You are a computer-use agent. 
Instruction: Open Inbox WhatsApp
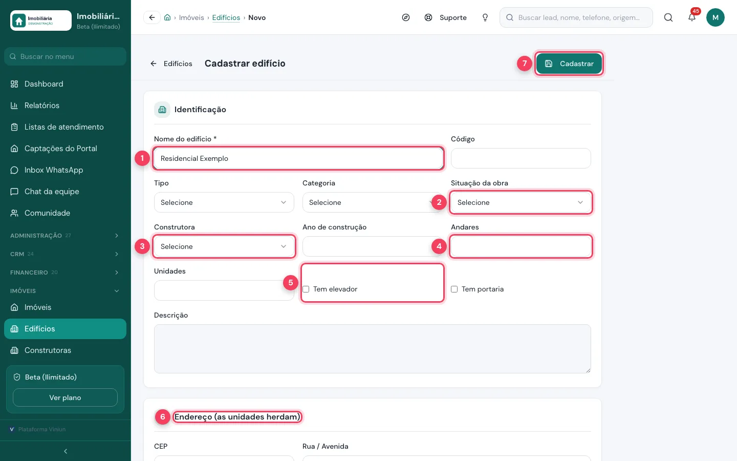pos(65,170)
